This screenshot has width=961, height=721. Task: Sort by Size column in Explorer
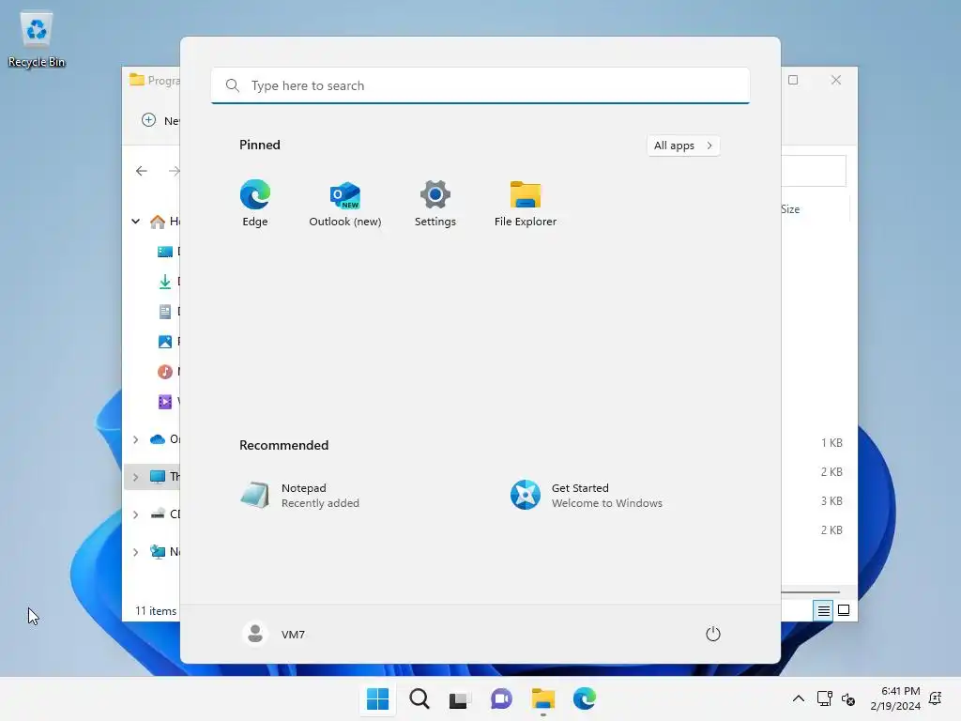790,209
